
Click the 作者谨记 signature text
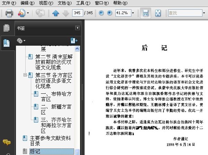(181, 139)
